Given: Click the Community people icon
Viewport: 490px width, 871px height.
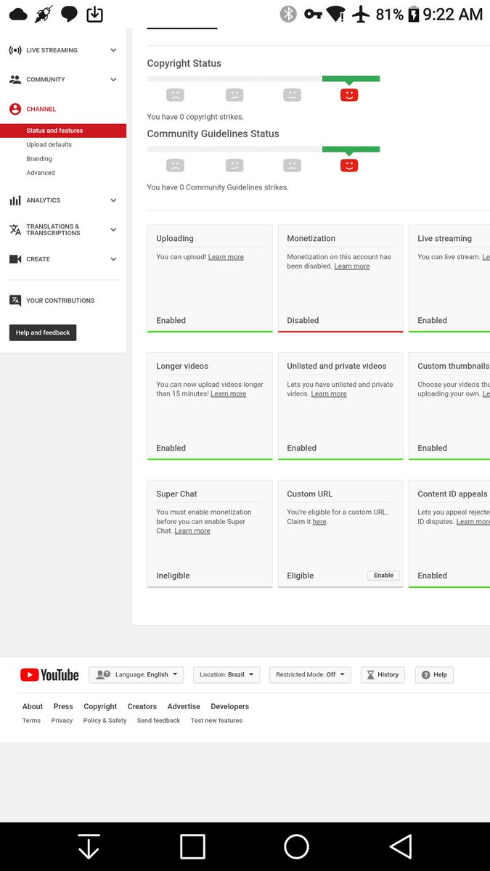Looking at the screenshot, I should (x=15, y=80).
